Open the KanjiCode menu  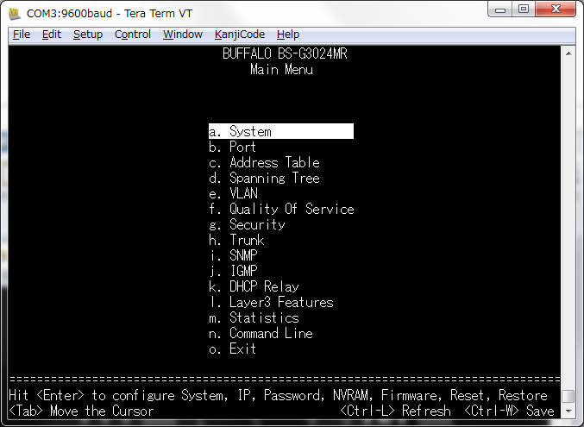click(240, 35)
